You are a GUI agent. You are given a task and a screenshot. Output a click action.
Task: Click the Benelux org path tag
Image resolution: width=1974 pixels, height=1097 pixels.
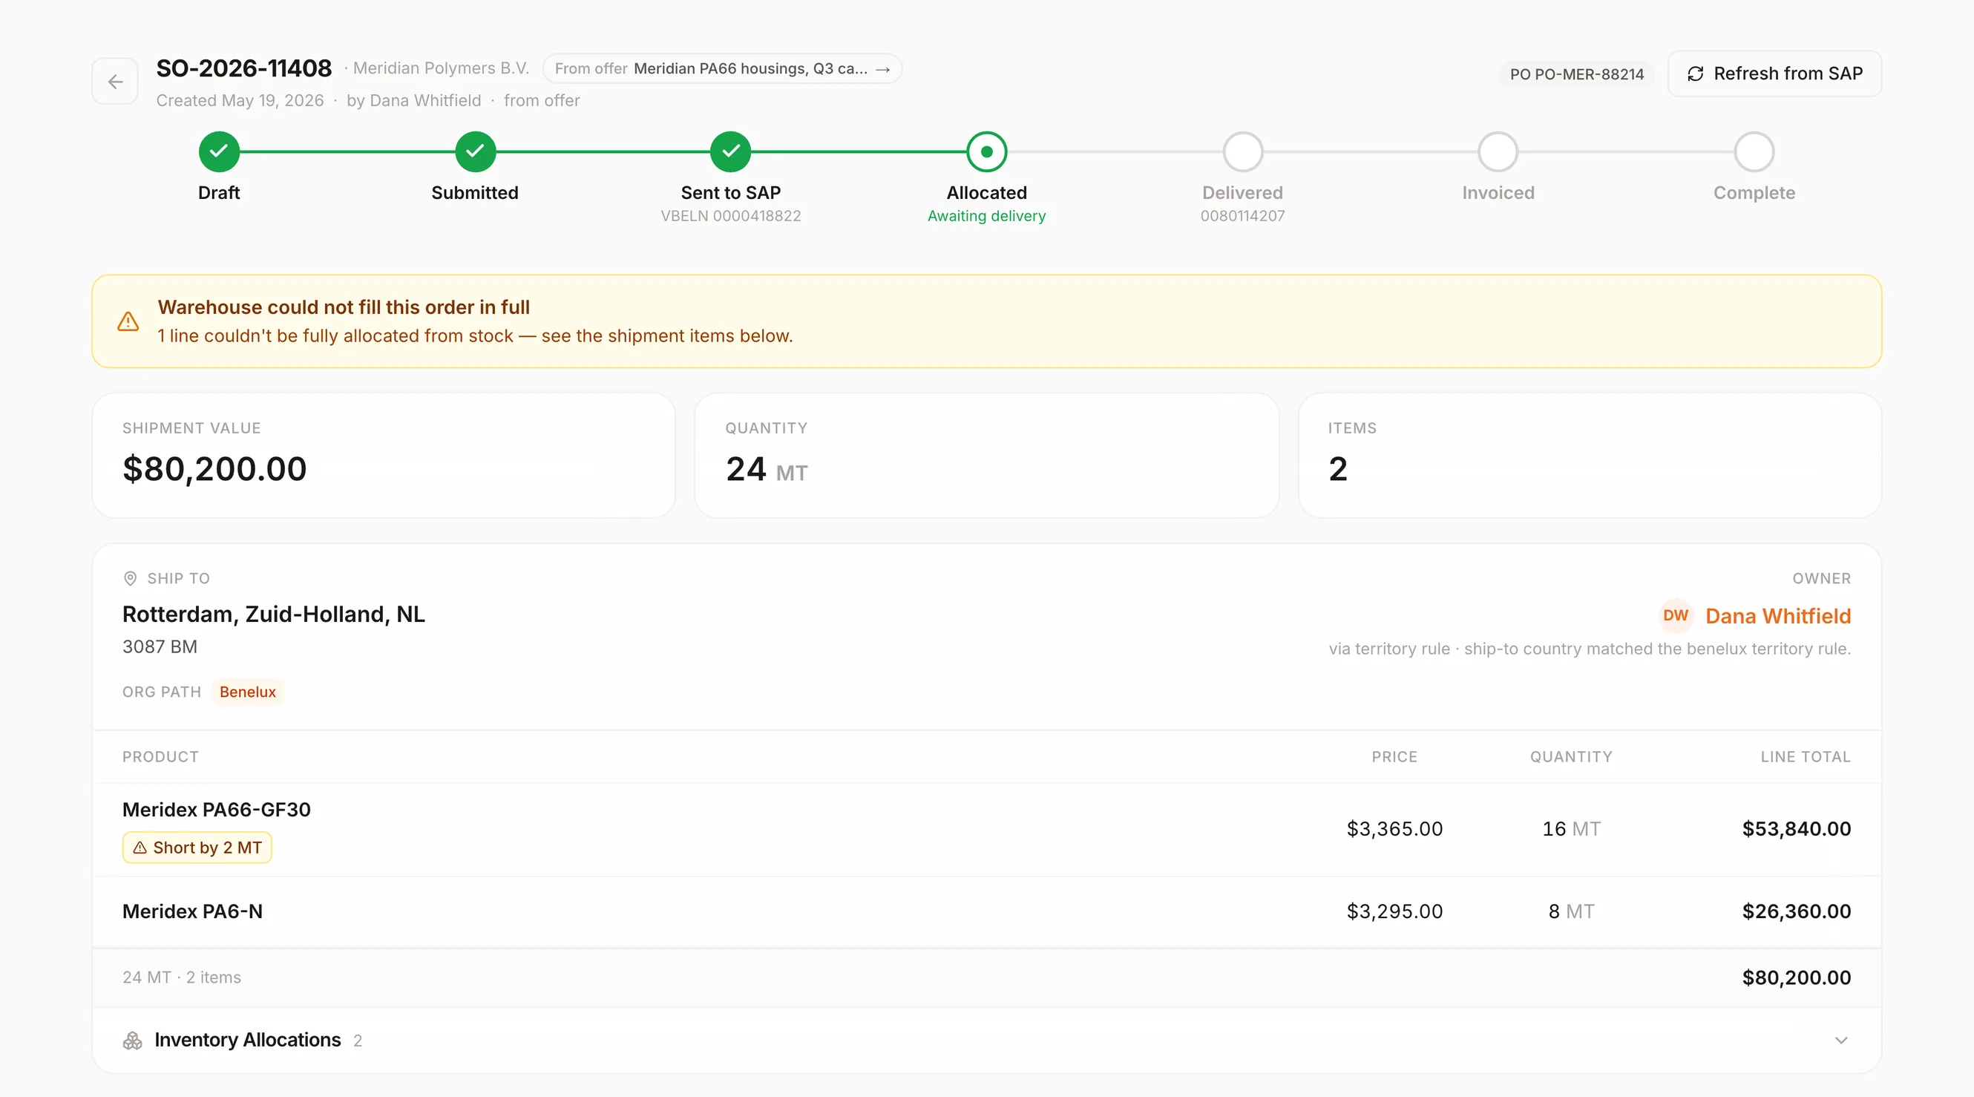pos(248,692)
